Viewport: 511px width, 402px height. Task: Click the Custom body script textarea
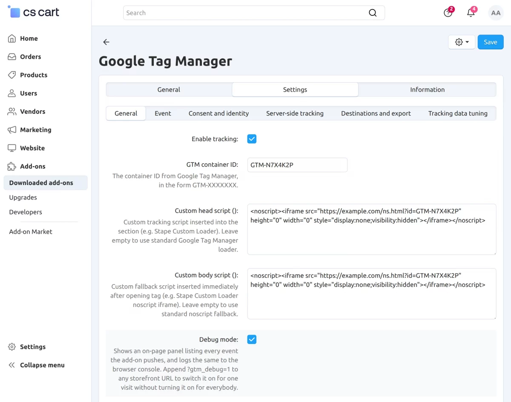pos(372,294)
